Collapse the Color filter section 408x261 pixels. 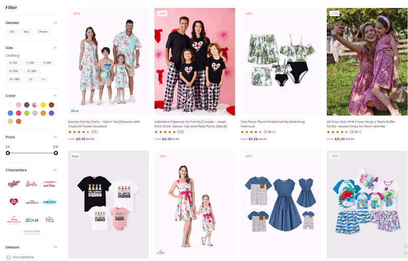[56, 96]
